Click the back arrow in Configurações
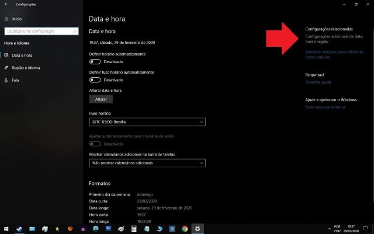 click(6, 4)
